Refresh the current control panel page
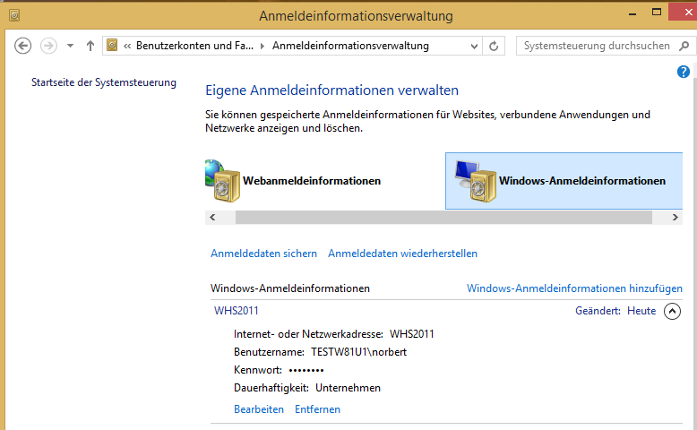 494,47
